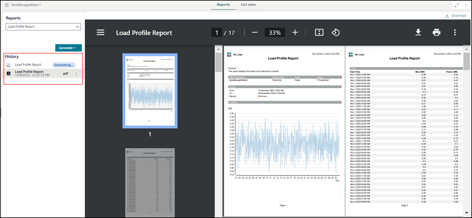
Task: Rotate the document counterclockwise
Action: [x=335, y=32]
